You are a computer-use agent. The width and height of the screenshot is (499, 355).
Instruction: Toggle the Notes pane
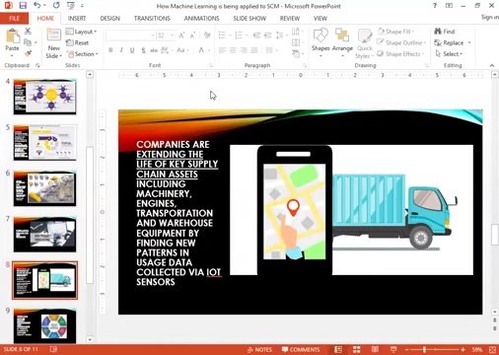click(259, 349)
